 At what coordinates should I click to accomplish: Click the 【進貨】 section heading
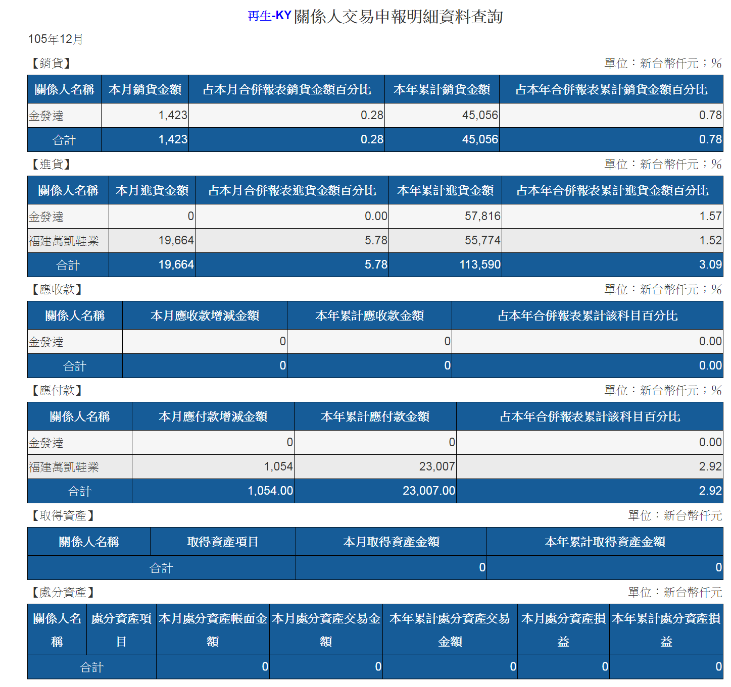pyautogui.click(x=51, y=164)
